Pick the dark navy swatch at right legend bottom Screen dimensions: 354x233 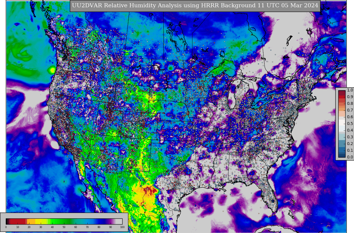[x=342, y=155]
